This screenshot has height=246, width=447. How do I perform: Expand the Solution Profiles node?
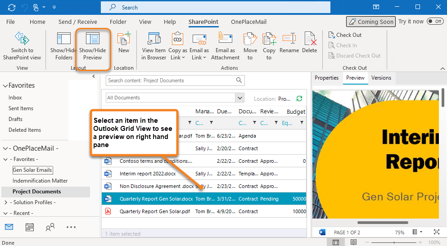click(6, 202)
